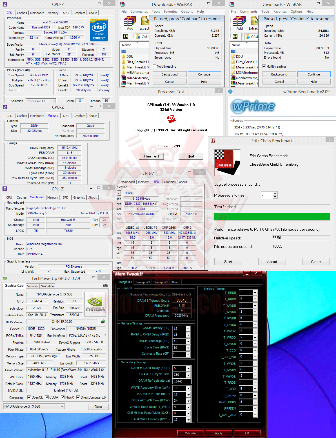Click Apply button in MemTweakIt
Screen dimensions: 336x438
click(x=219, y=433)
